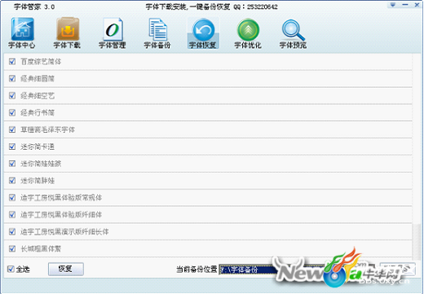This screenshot has height=294, width=424.
Task: Go to 字体下载 download section
Action: [67, 33]
